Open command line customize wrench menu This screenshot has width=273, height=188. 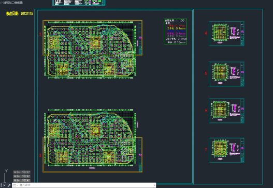pos(9,185)
